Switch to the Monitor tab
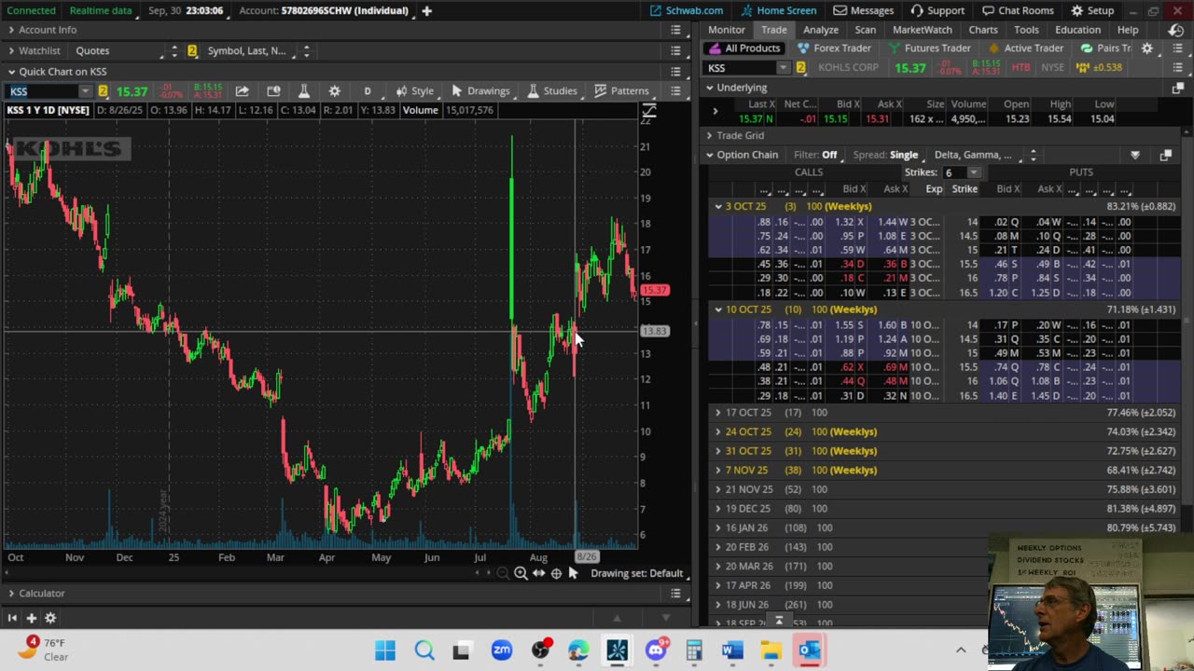Viewport: 1194px width, 671px height. pyautogui.click(x=726, y=30)
